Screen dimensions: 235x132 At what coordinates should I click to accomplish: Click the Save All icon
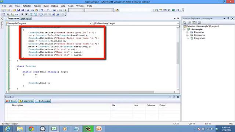pyautogui.click(x=23, y=10)
